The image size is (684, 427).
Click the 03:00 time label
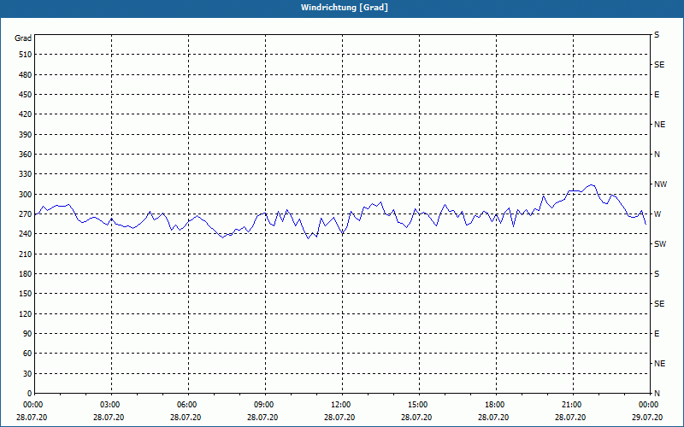(111, 405)
